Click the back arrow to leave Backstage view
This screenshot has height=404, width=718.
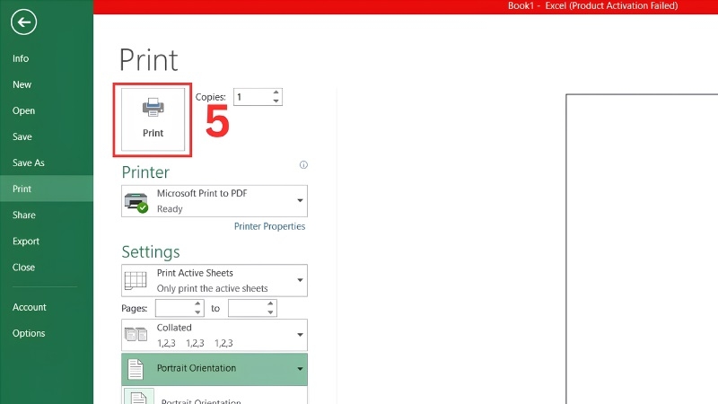(x=24, y=22)
